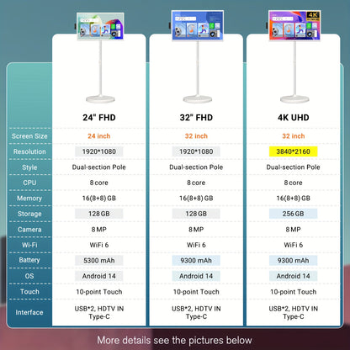The width and height of the screenshot is (350, 350).
Task: Click the round base of the 4K UHD stand
Action: (294, 98)
